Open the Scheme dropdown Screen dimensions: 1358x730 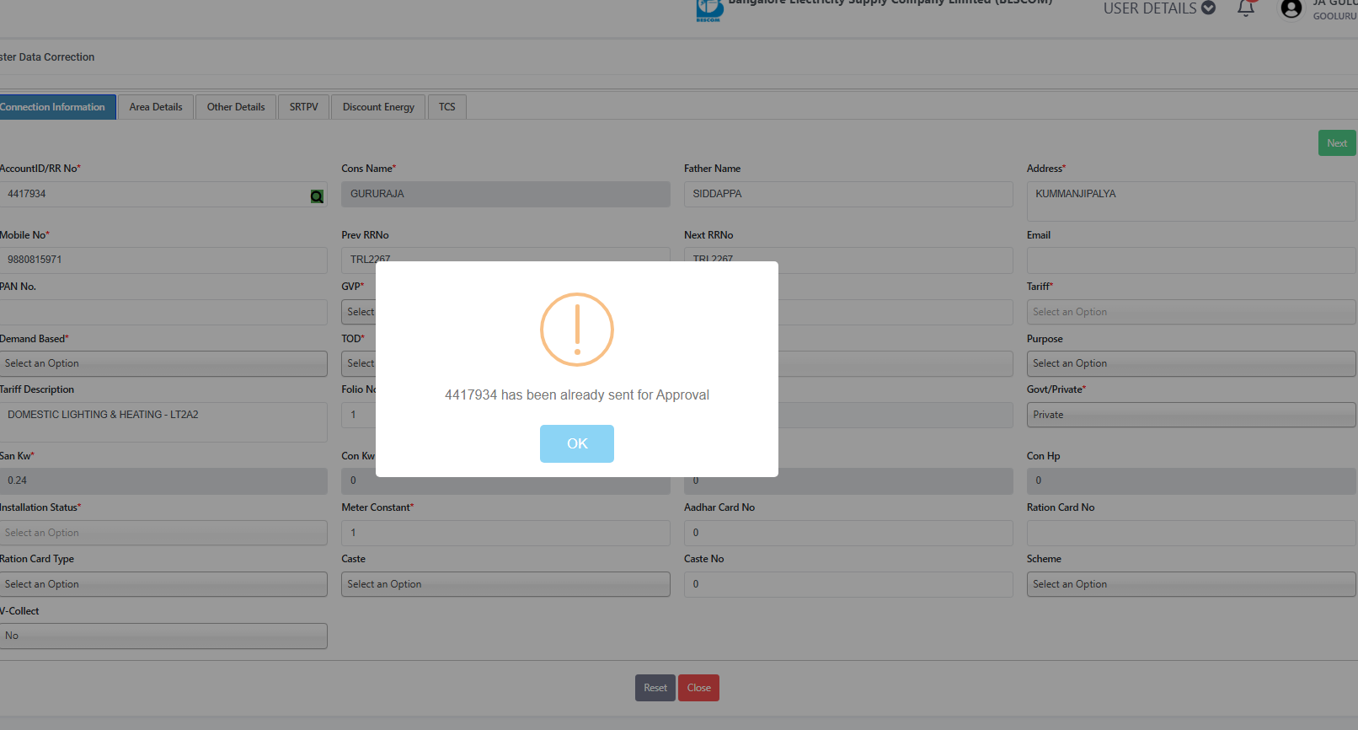(x=1191, y=584)
